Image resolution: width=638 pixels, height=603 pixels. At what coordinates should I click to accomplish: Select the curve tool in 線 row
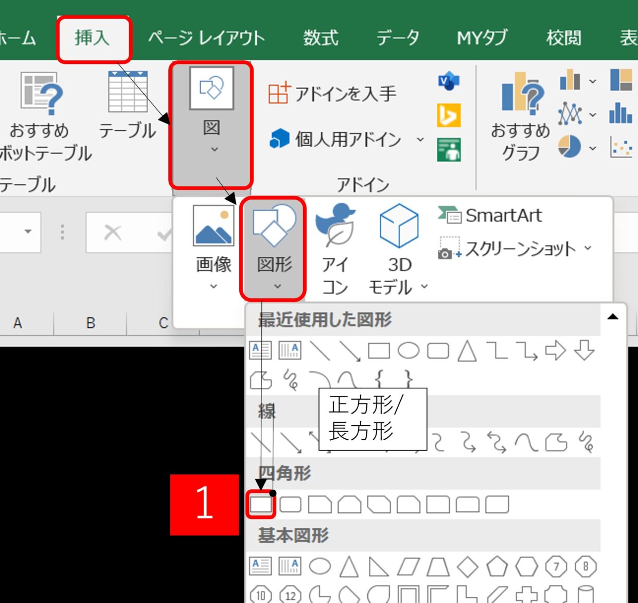pos(526,442)
